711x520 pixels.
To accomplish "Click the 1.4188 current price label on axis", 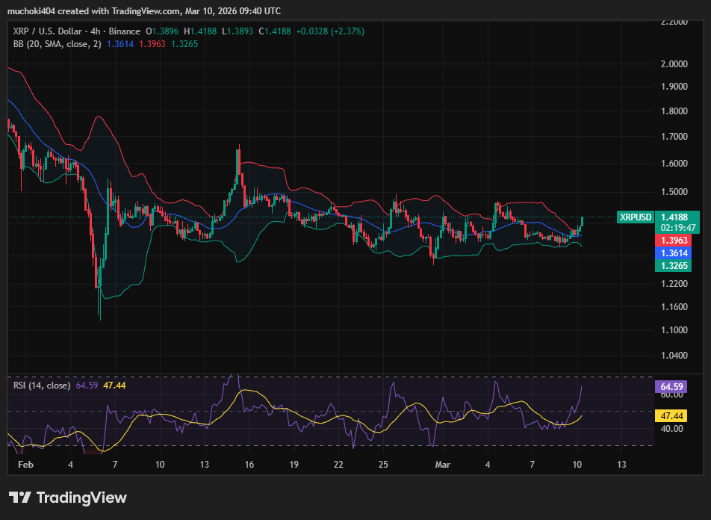I will 678,217.
